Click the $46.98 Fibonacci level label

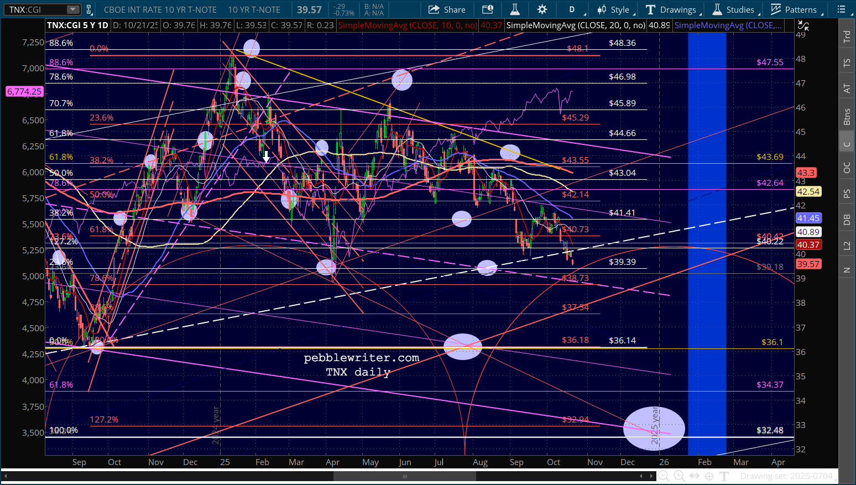tap(622, 76)
